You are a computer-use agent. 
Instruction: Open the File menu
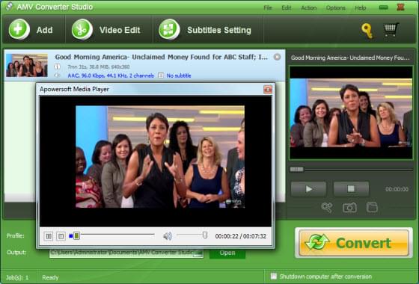(268, 7)
